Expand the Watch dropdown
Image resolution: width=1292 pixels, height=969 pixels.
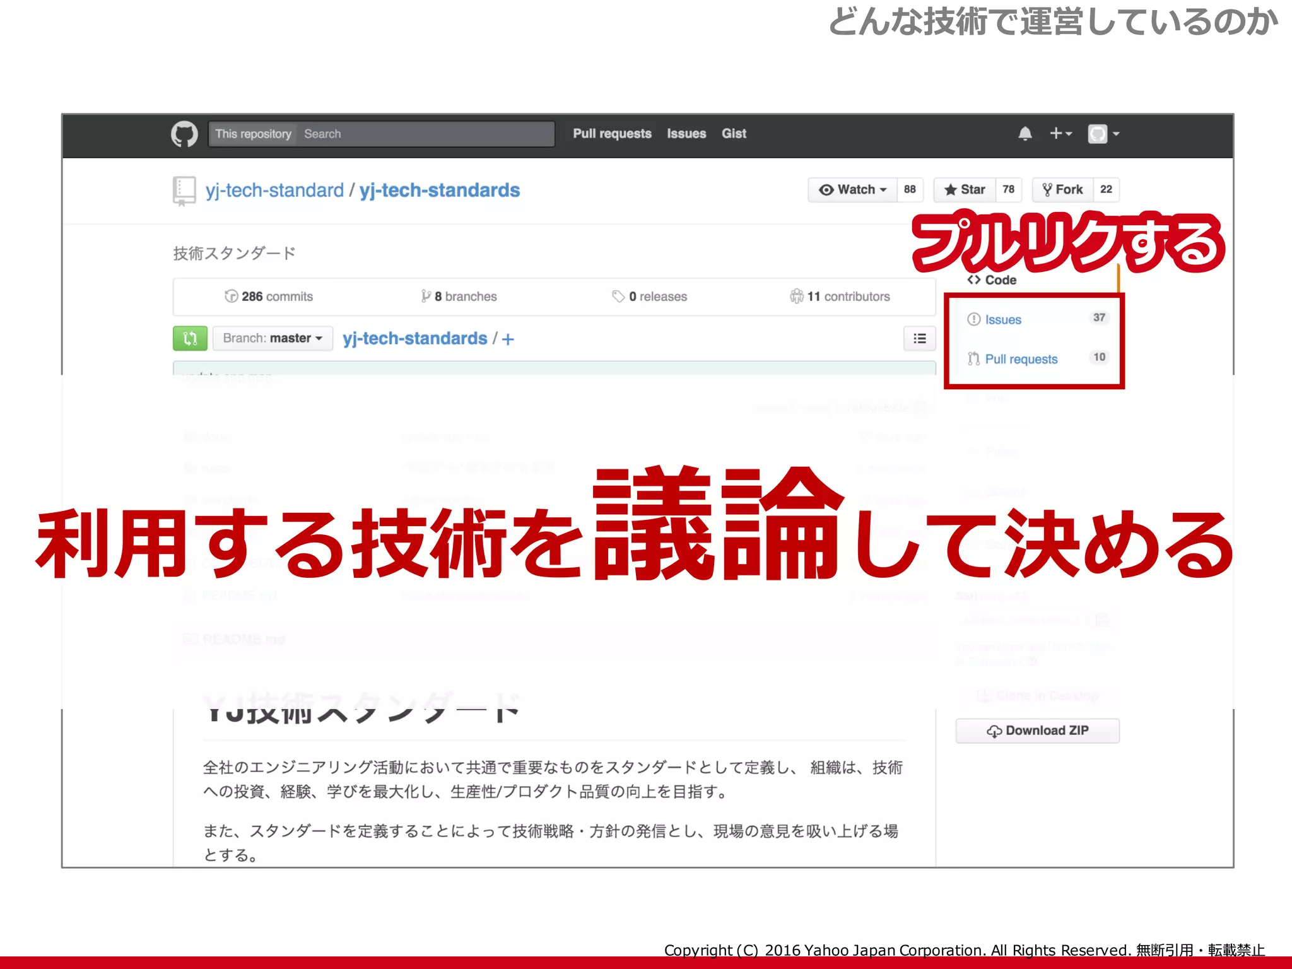tap(852, 190)
